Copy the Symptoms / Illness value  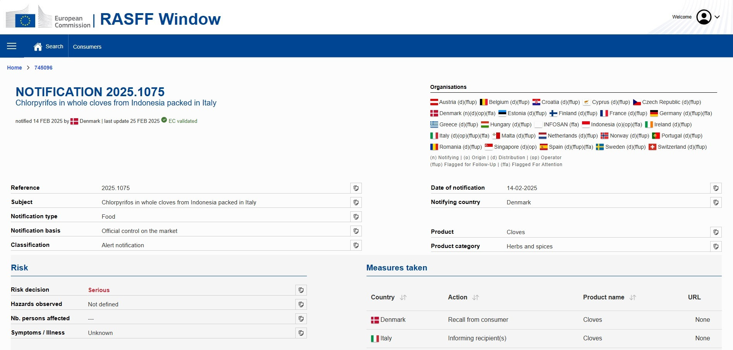(x=301, y=333)
